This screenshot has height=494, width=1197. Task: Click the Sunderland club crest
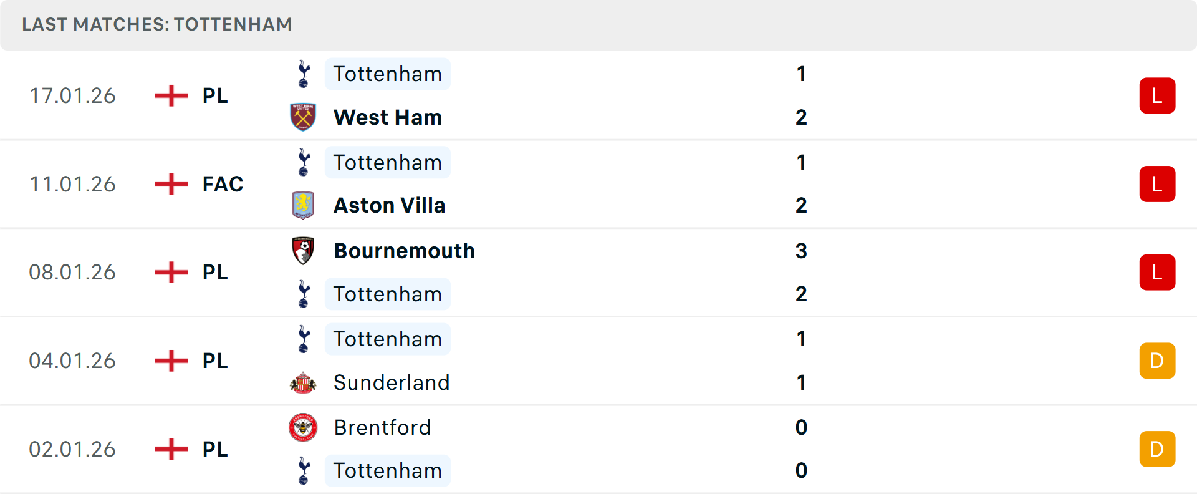(303, 382)
